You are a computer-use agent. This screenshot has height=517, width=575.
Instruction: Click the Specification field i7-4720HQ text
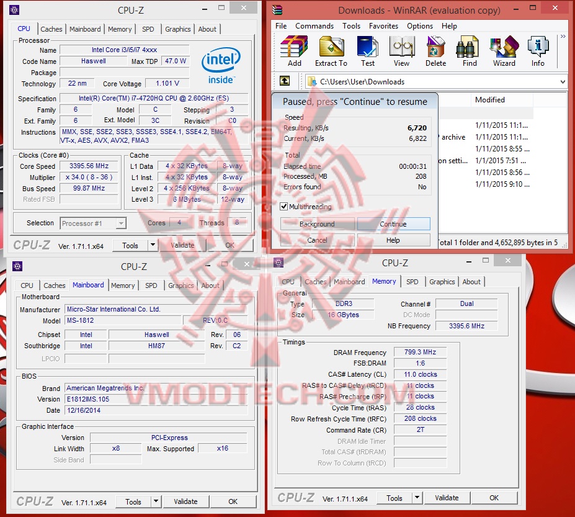pyautogui.click(x=154, y=98)
